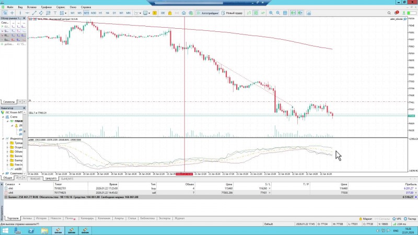The width and height of the screenshot is (418, 235).
Task: Select the orbBB indicator in Navigator
Action: pyautogui.click(x=18, y=169)
